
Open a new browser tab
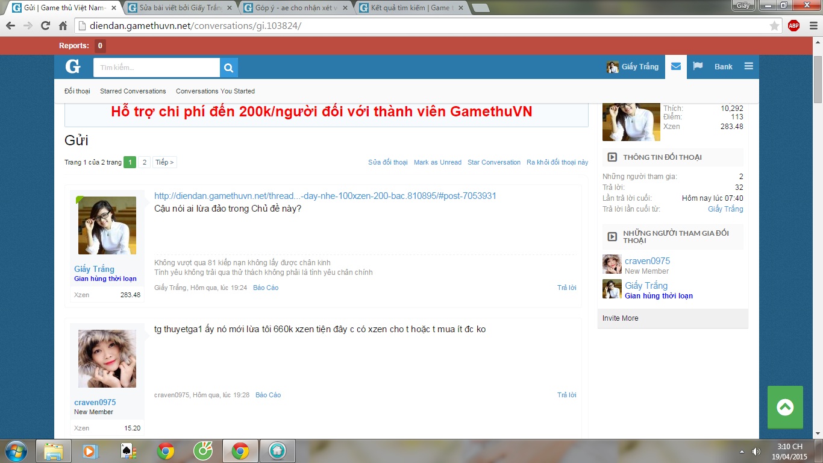click(x=480, y=8)
